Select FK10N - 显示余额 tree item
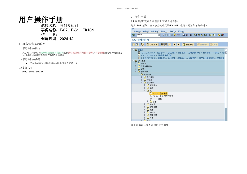 (160, 93)
